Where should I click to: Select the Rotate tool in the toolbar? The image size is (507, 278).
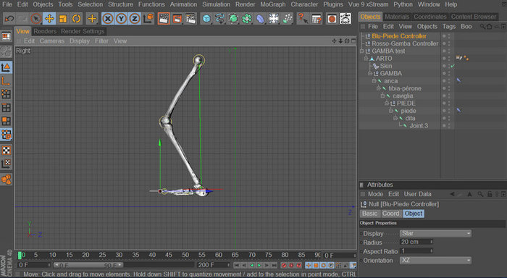coord(76,19)
